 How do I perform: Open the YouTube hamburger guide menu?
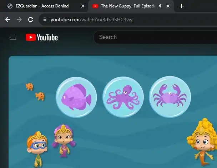click(x=13, y=37)
